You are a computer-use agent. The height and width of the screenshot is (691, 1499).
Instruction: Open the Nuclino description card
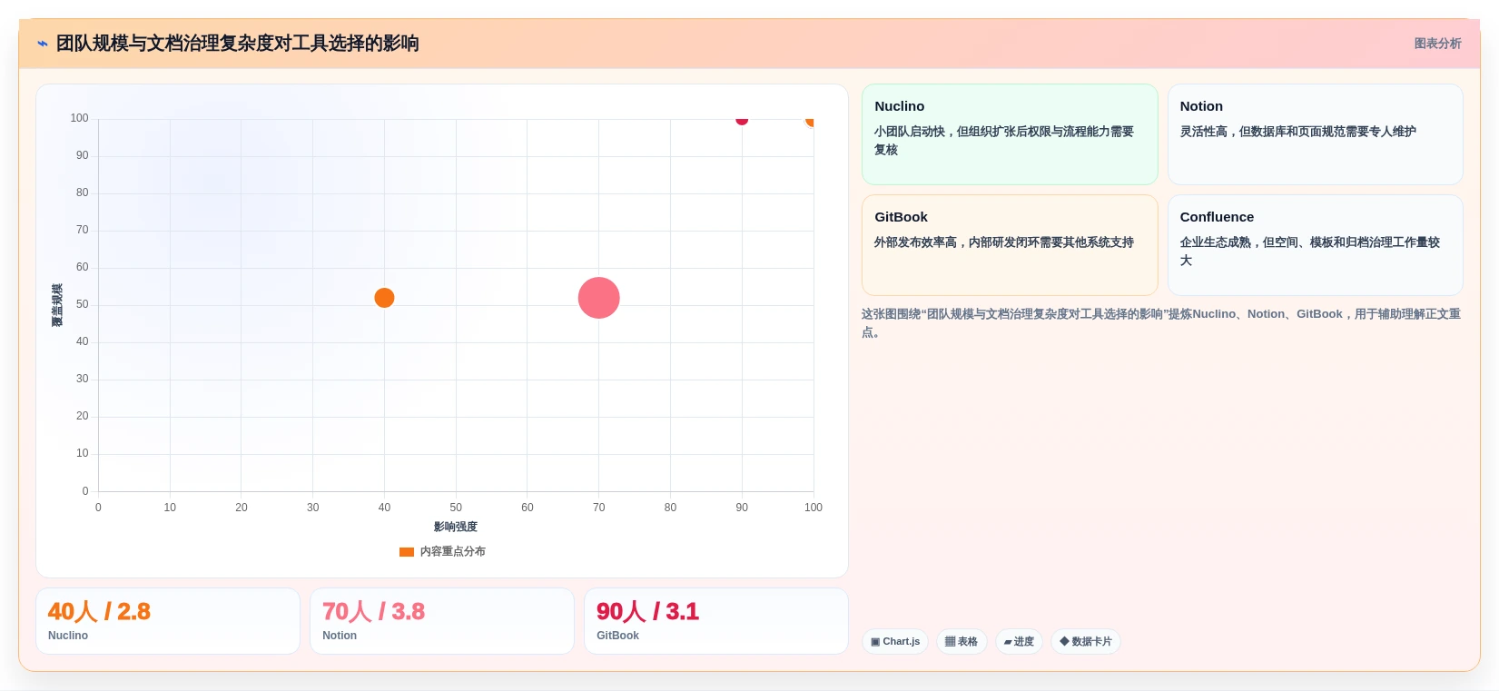(x=1010, y=134)
